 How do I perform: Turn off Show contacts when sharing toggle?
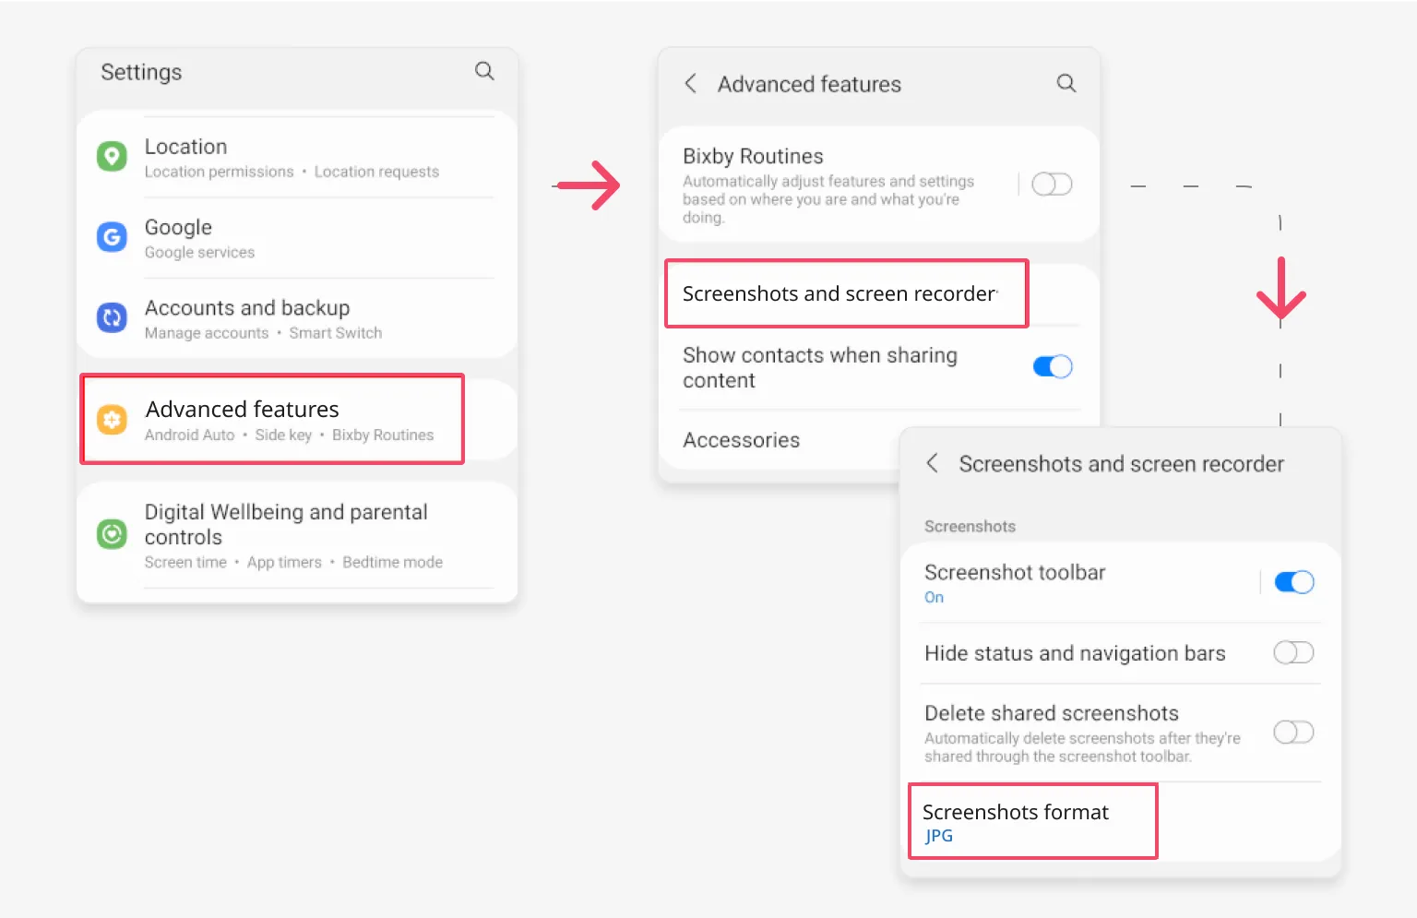click(x=1053, y=366)
